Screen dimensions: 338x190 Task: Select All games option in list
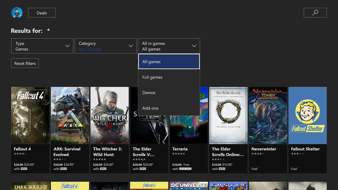coord(169,61)
